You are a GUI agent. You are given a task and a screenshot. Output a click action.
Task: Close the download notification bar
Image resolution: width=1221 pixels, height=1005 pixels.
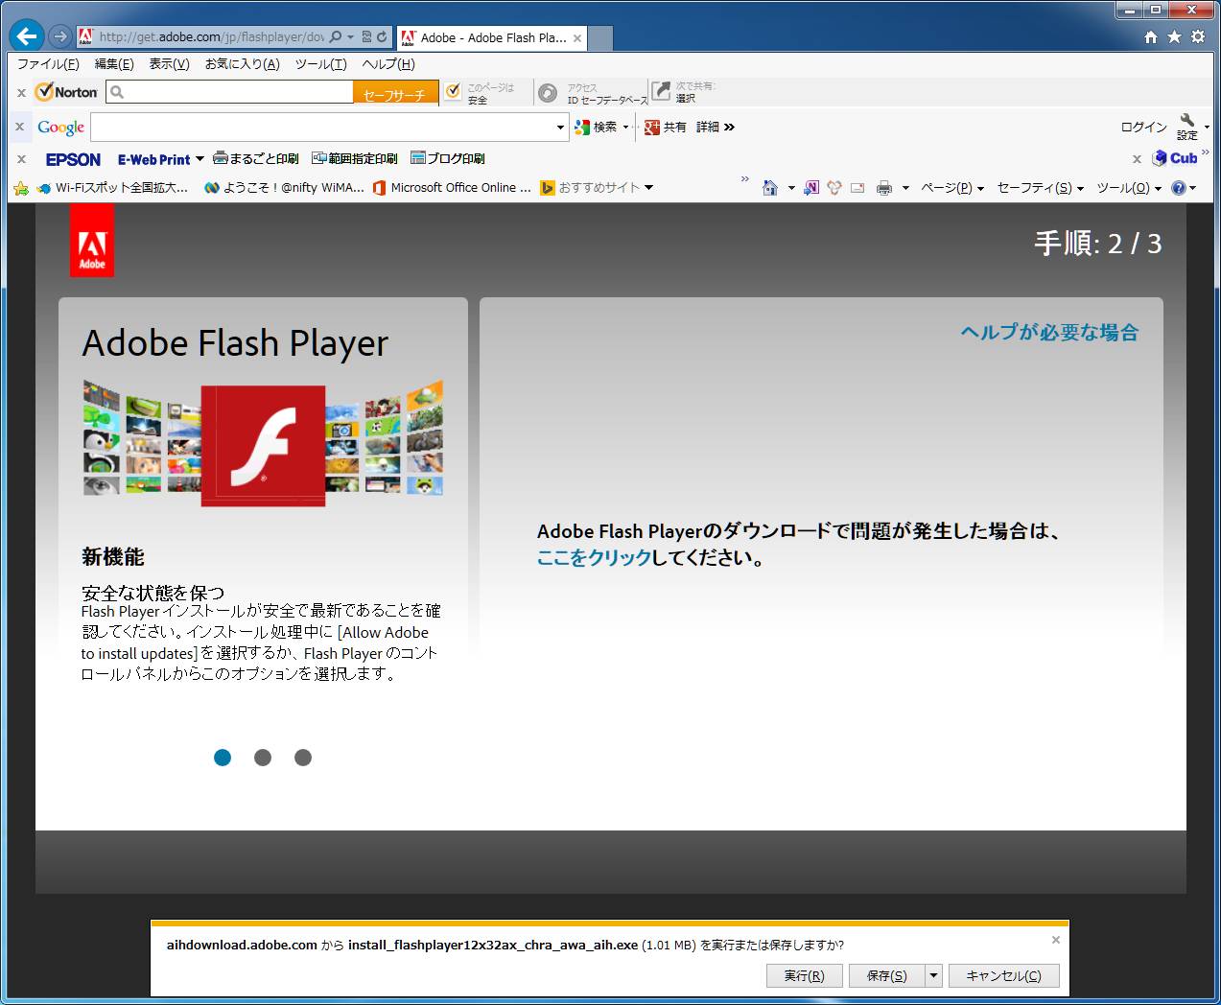click(x=1055, y=940)
